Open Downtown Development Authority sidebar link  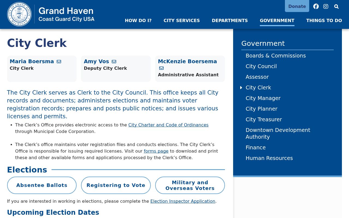point(278,134)
